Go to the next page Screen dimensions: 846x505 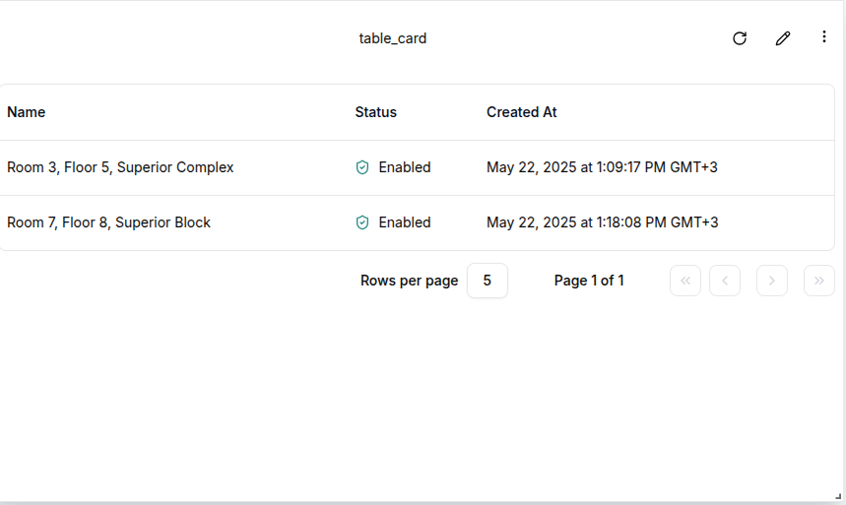[772, 281]
